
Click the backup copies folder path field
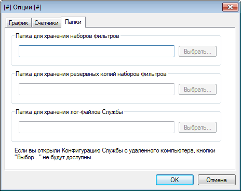[x=97, y=89]
